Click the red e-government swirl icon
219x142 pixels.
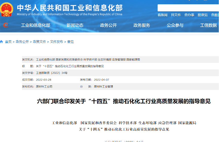point(6,25)
